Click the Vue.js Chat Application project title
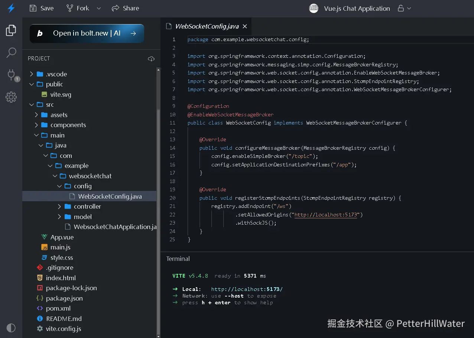This screenshot has height=338, width=474. [357, 8]
